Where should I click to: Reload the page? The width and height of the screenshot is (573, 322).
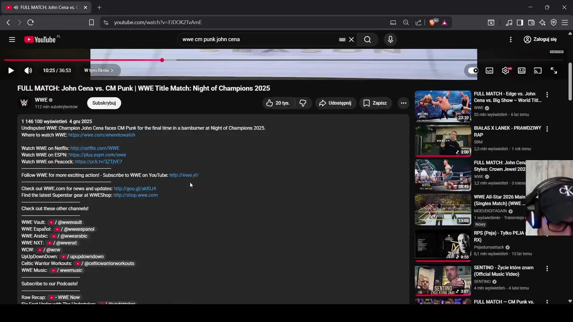pos(30,22)
